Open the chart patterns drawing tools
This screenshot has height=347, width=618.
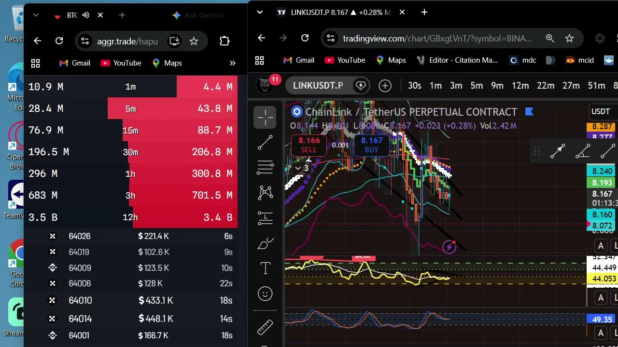265,193
